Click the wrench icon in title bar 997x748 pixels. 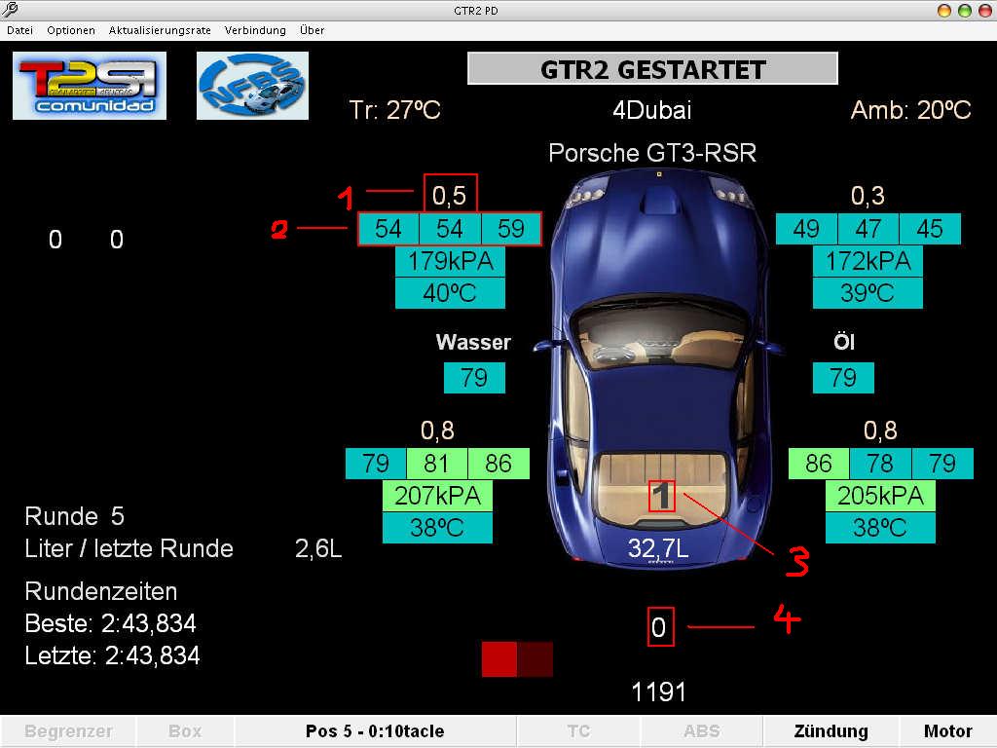point(10,9)
